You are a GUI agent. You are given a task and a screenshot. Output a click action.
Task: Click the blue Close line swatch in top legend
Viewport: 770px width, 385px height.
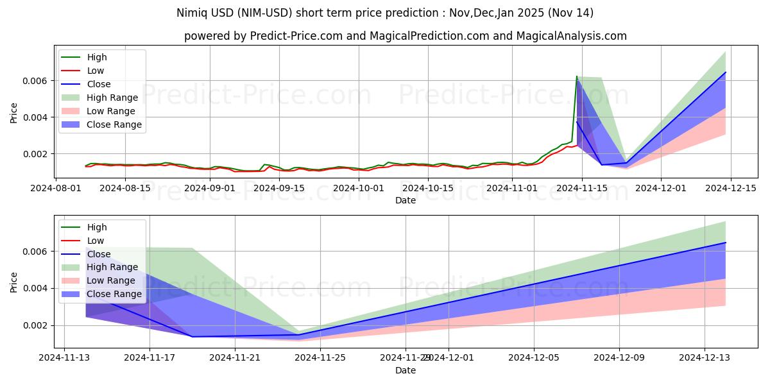point(73,84)
